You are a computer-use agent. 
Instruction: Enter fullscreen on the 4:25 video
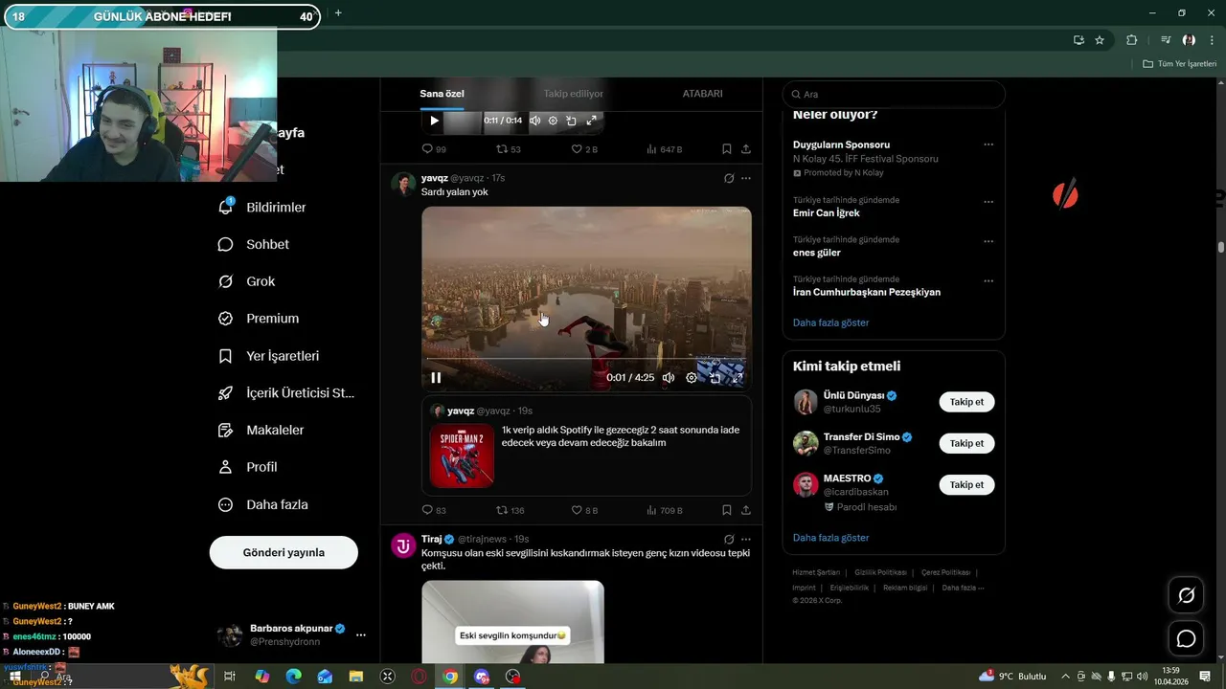(738, 378)
